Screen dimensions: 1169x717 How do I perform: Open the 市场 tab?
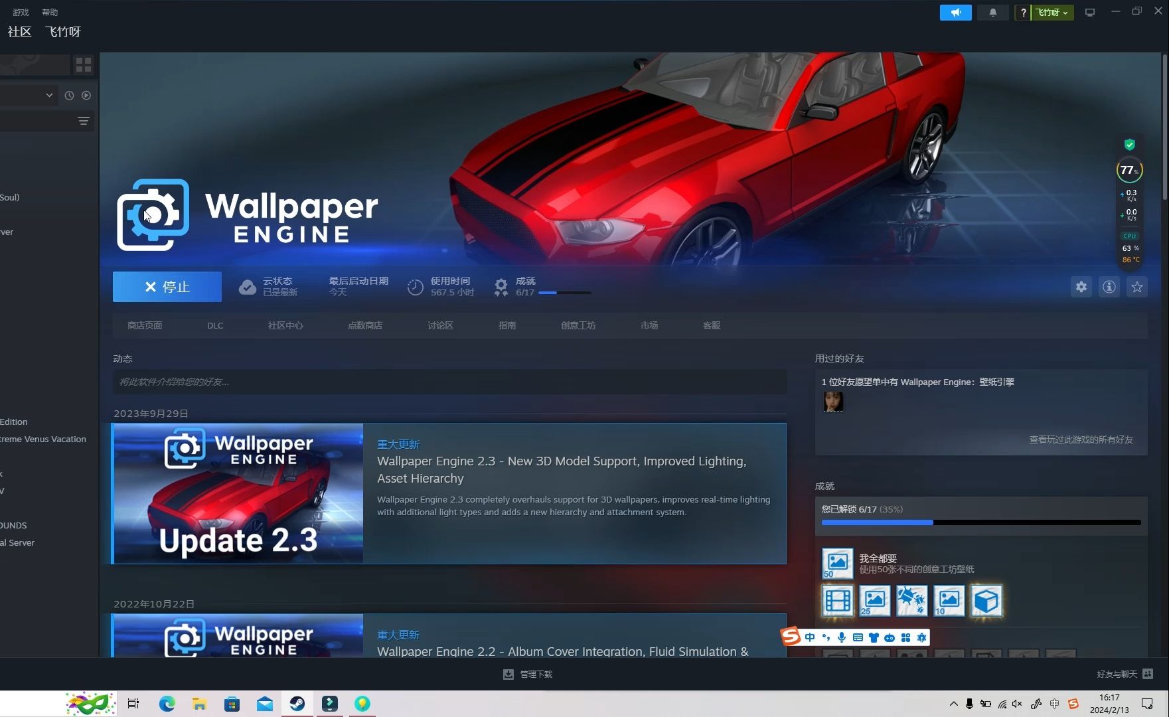pyautogui.click(x=649, y=325)
